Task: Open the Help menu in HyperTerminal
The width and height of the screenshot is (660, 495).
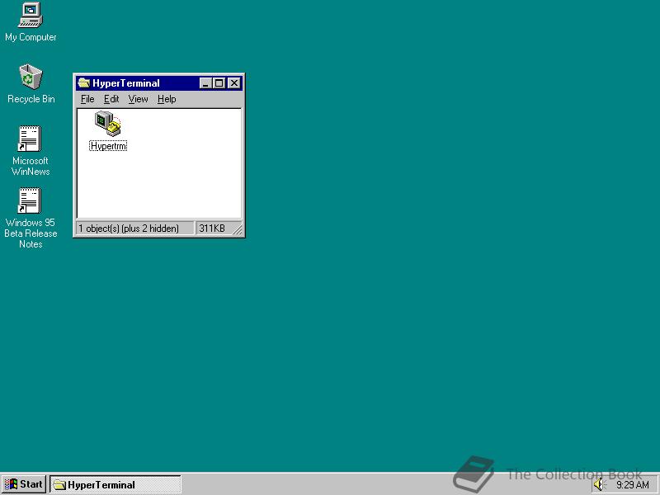Action: coord(167,99)
